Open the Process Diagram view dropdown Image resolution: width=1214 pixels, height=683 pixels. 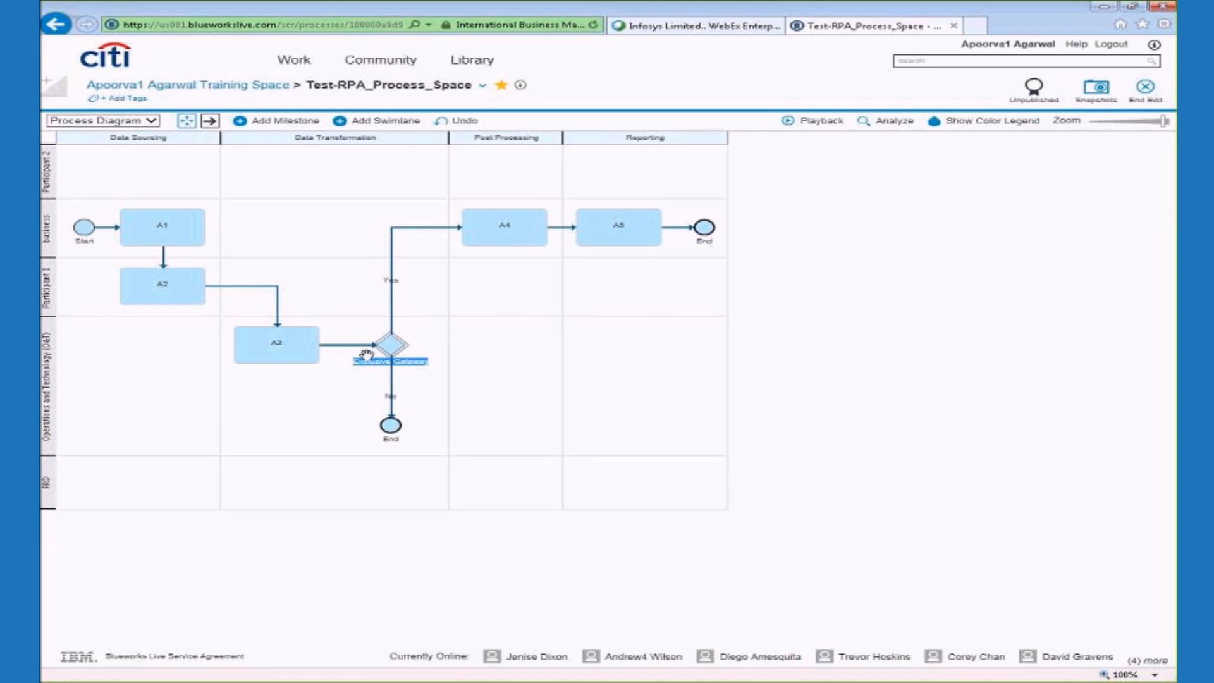102,120
